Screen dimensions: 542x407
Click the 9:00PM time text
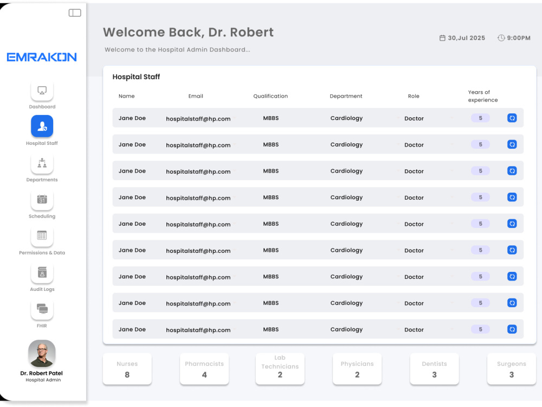[519, 38]
